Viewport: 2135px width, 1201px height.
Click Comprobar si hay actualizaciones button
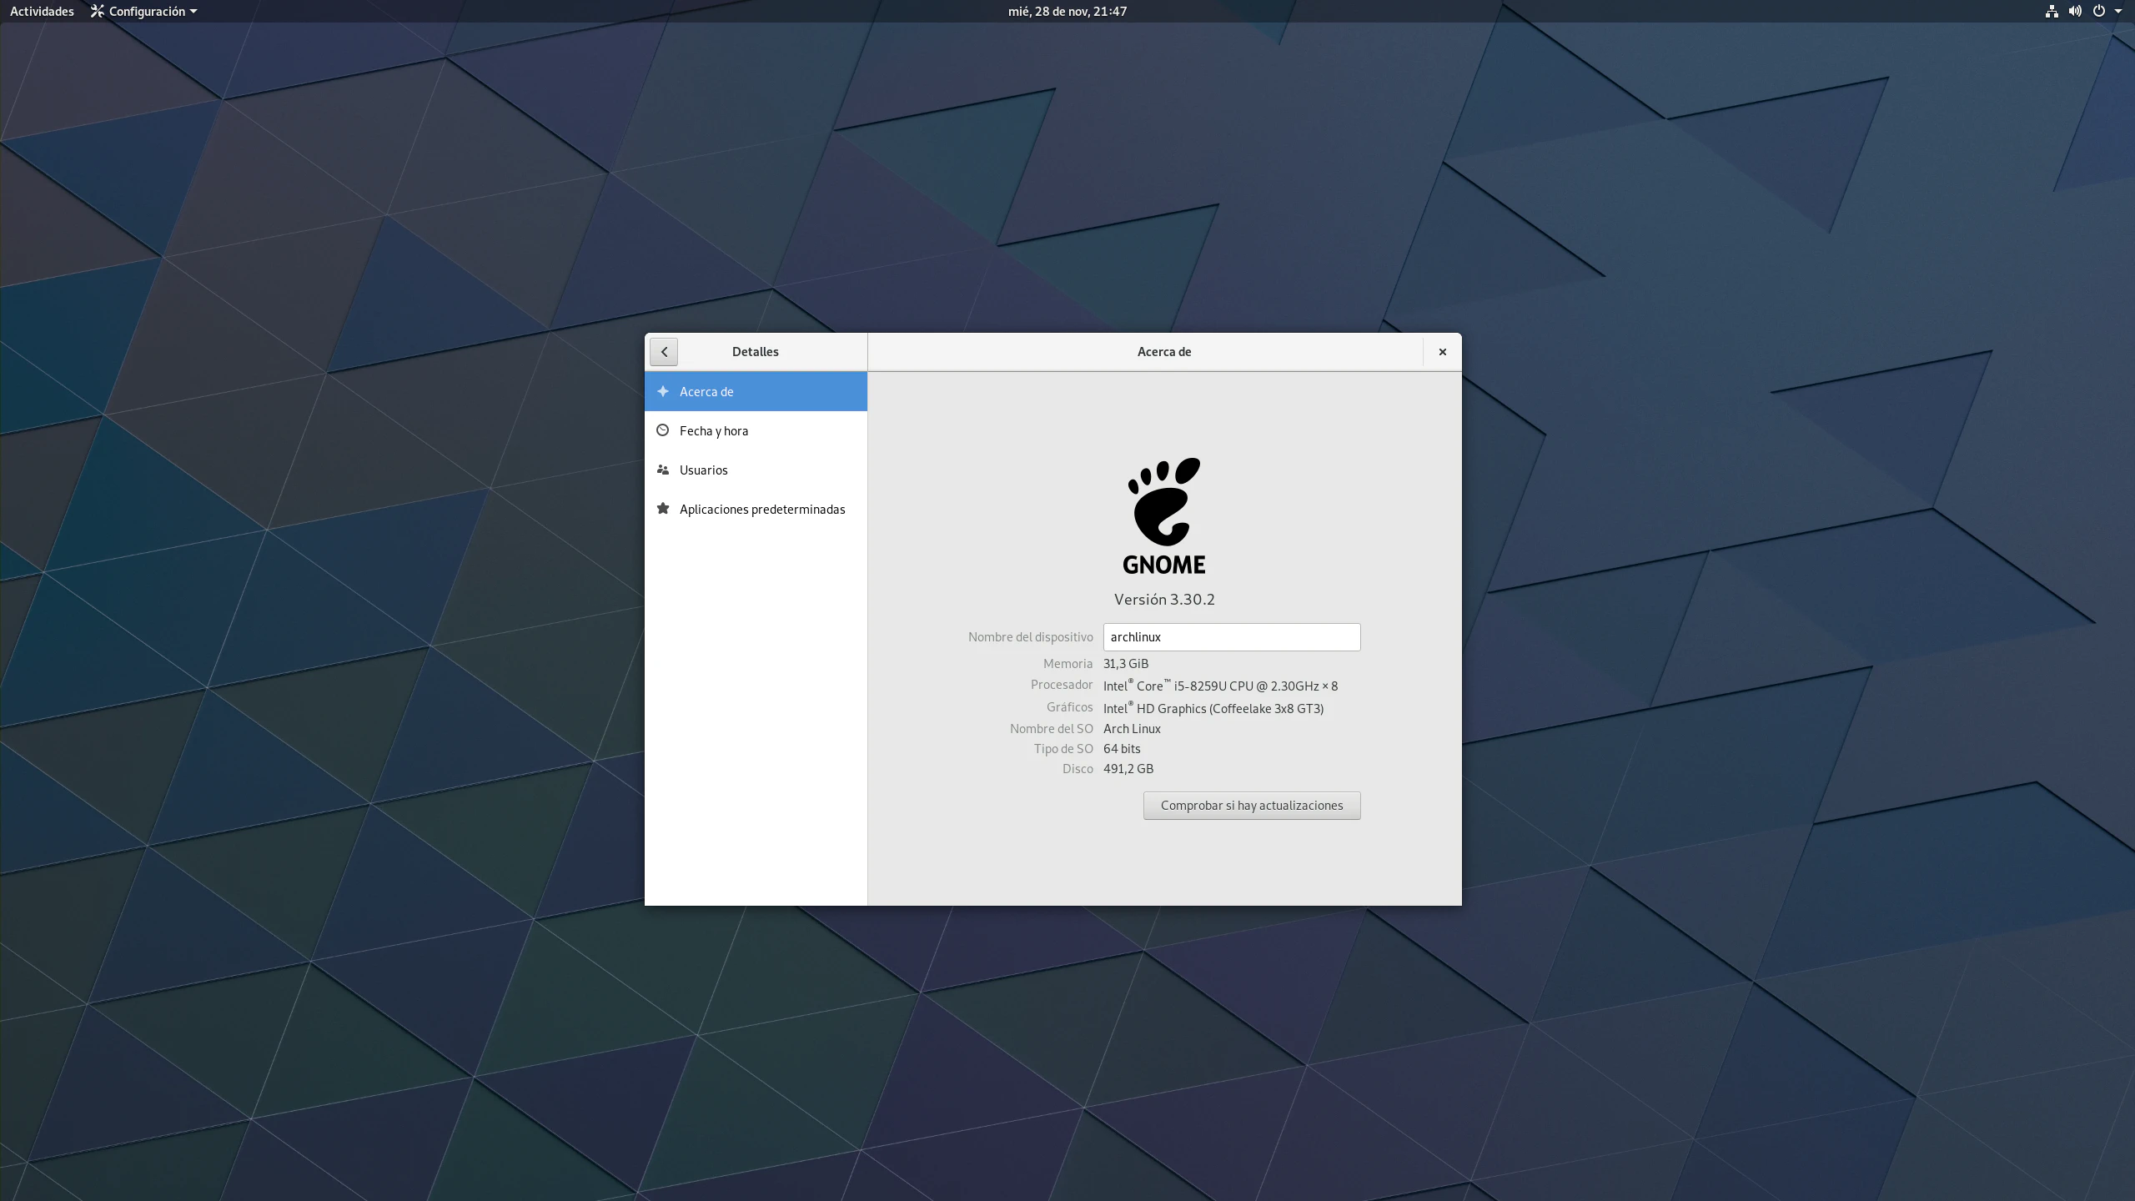(x=1251, y=805)
